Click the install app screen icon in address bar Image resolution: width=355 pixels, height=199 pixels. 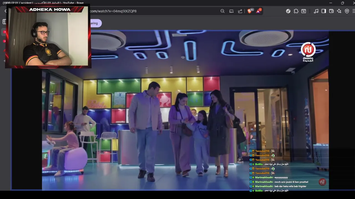tap(231, 11)
